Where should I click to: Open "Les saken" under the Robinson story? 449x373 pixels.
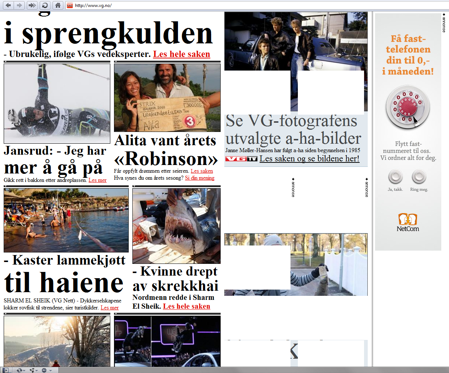pyautogui.click(x=202, y=171)
